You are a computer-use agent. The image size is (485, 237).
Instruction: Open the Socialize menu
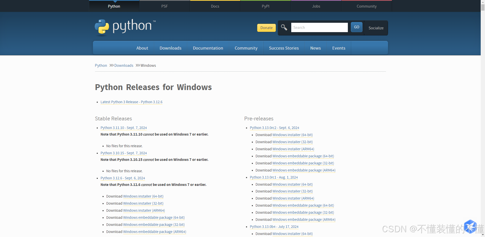[x=376, y=28]
